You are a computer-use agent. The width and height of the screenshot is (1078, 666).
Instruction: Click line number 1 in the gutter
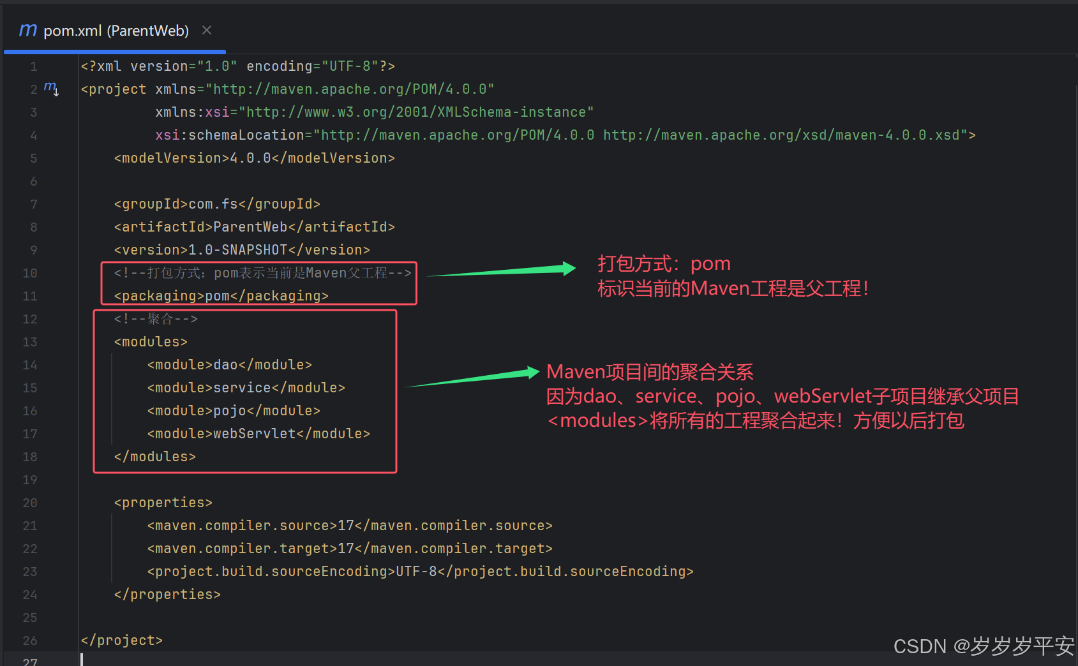point(34,66)
